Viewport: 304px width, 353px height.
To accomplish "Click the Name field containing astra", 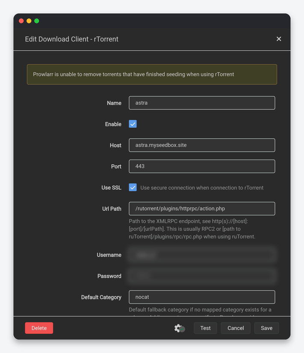I will click(x=202, y=103).
